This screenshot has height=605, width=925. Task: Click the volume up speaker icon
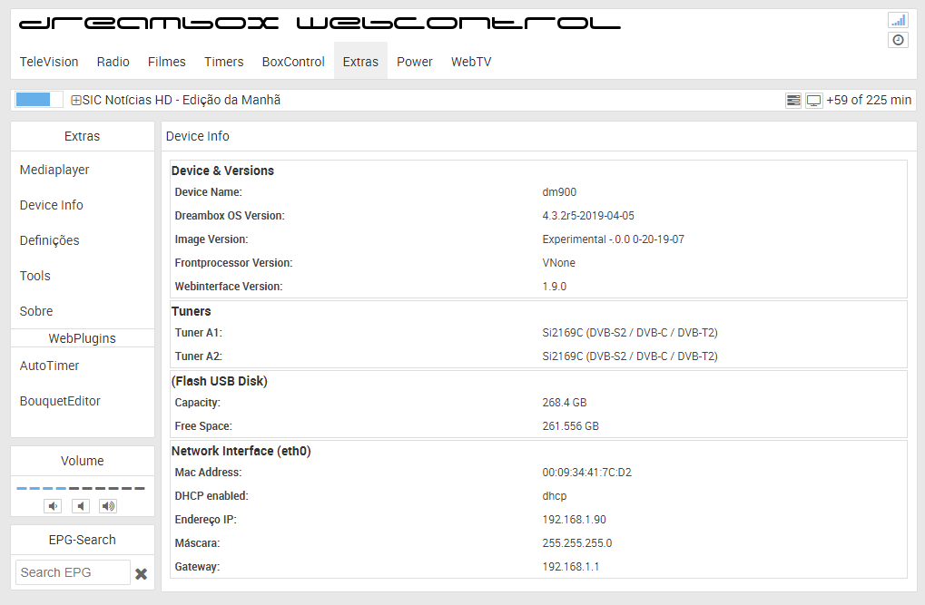point(108,506)
